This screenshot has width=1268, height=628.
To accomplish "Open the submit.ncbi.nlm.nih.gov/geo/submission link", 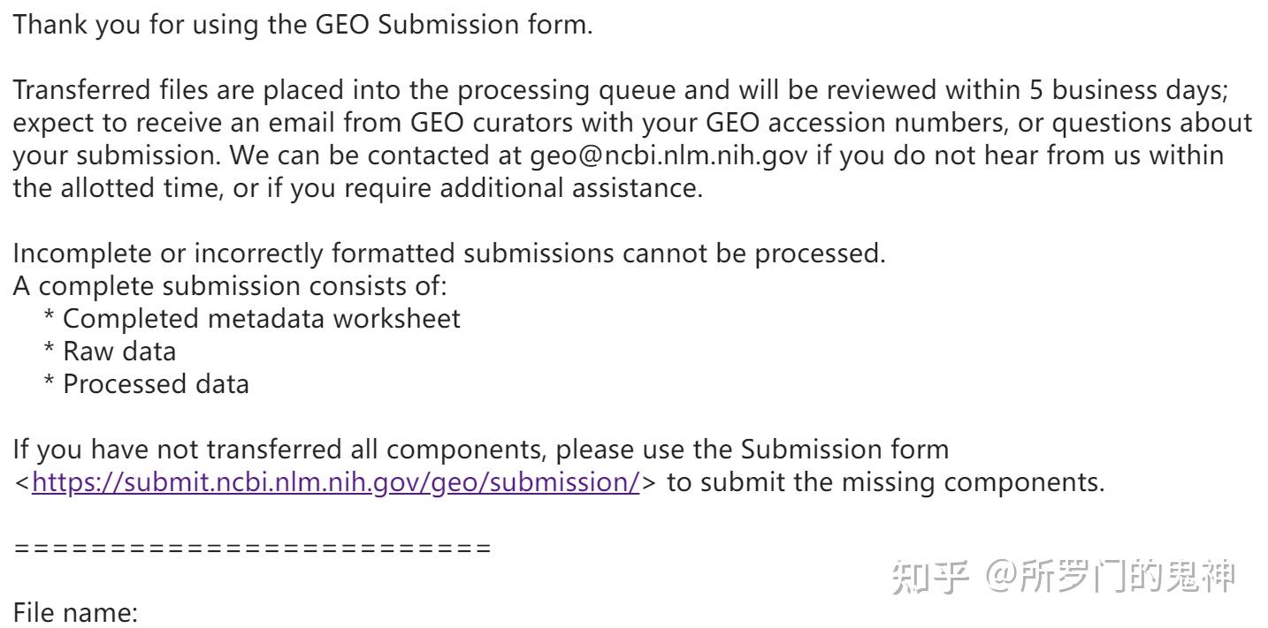I will (x=335, y=482).
